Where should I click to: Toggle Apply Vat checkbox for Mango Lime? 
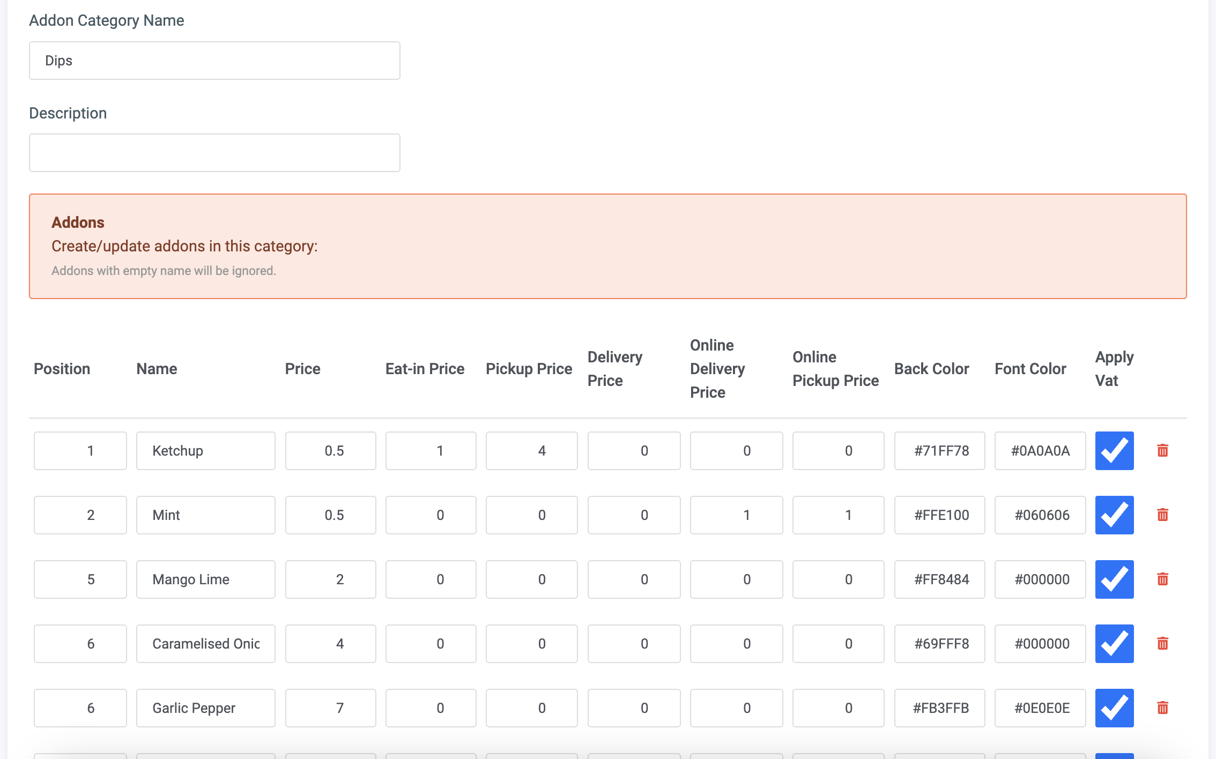click(x=1115, y=579)
